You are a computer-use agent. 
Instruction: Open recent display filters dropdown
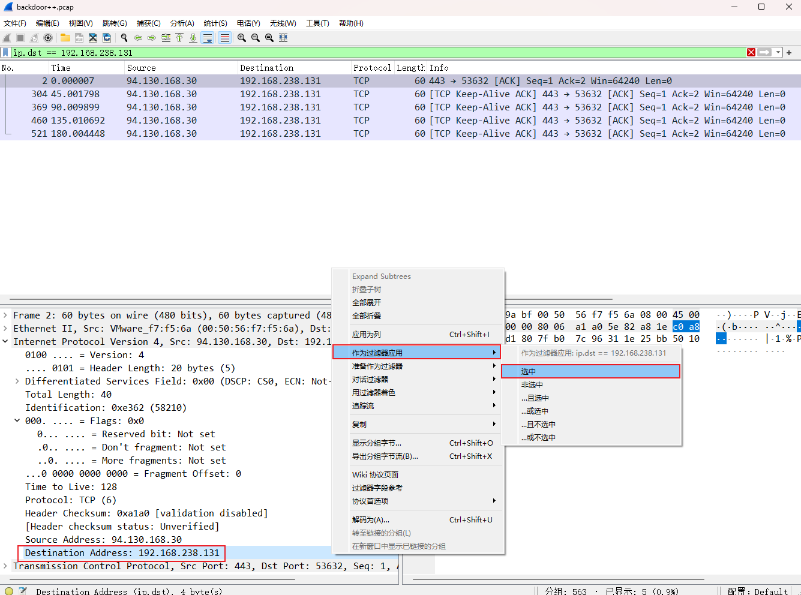pos(778,52)
